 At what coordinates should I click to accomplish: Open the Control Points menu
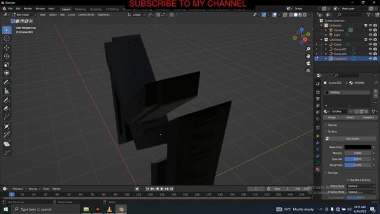[86, 15]
